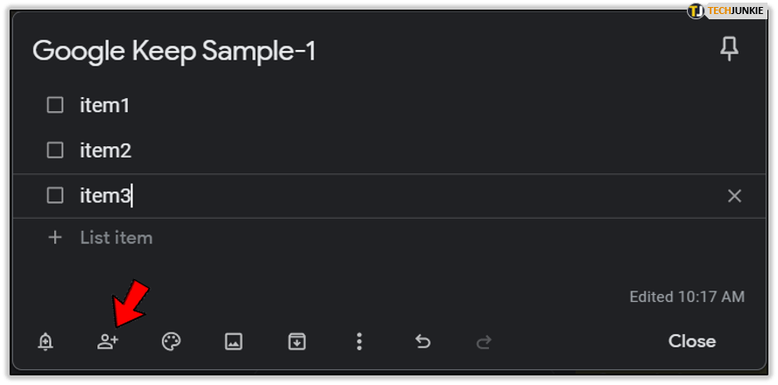Viewport: 778px width, 385px height.
Task: Click the Collaborator add-person icon
Action: 108,341
